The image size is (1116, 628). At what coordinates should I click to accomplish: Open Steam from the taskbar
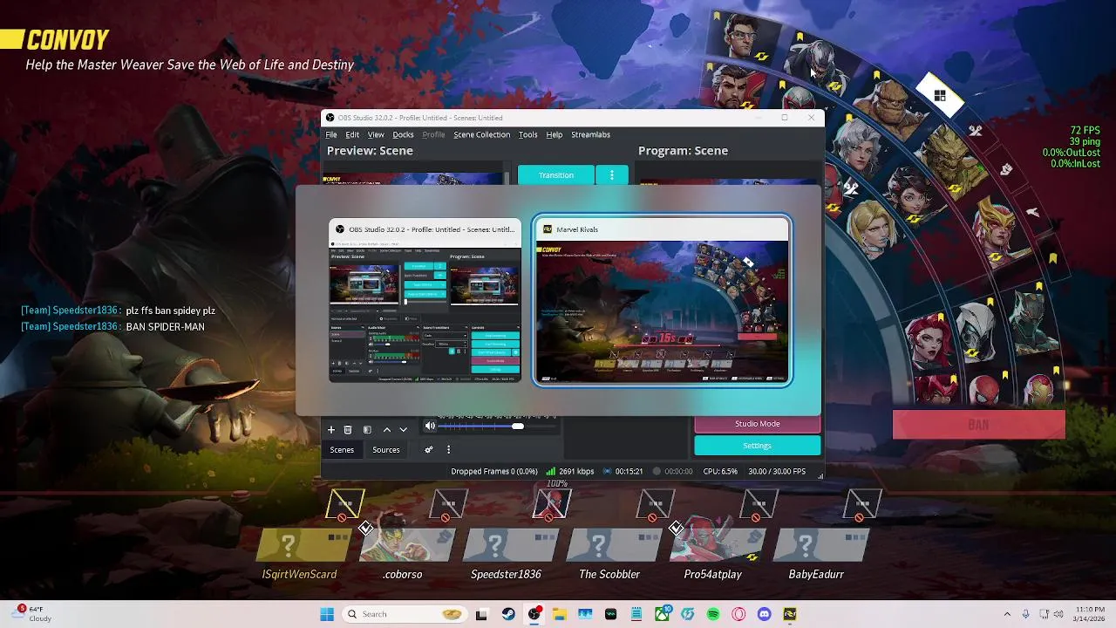click(507, 614)
